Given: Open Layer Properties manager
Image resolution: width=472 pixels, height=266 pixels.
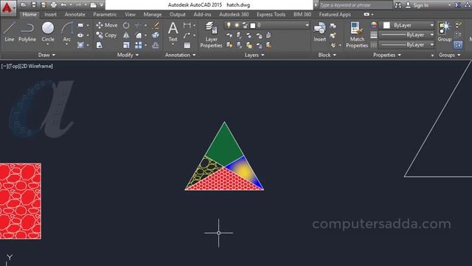Looking at the screenshot, I should [x=211, y=35].
